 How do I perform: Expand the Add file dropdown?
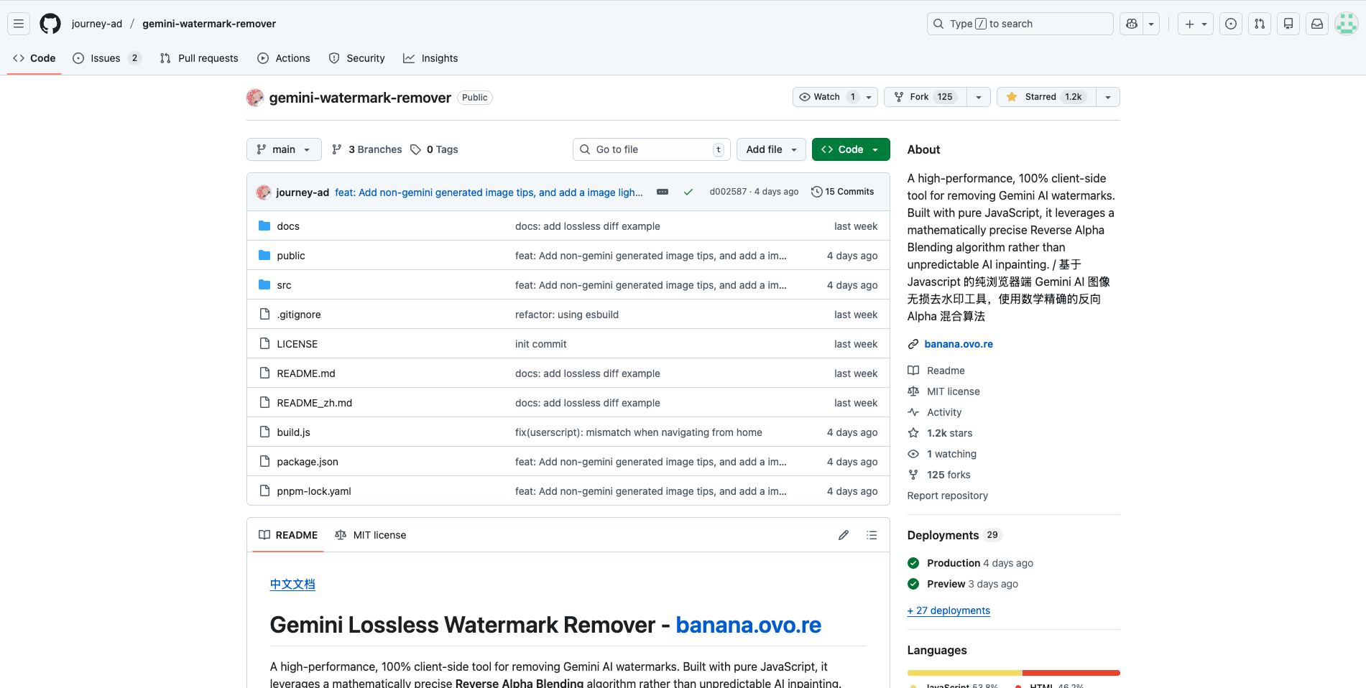point(771,149)
